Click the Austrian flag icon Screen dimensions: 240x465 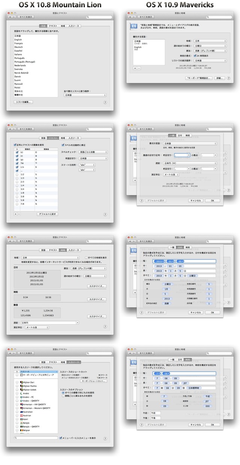22,415
